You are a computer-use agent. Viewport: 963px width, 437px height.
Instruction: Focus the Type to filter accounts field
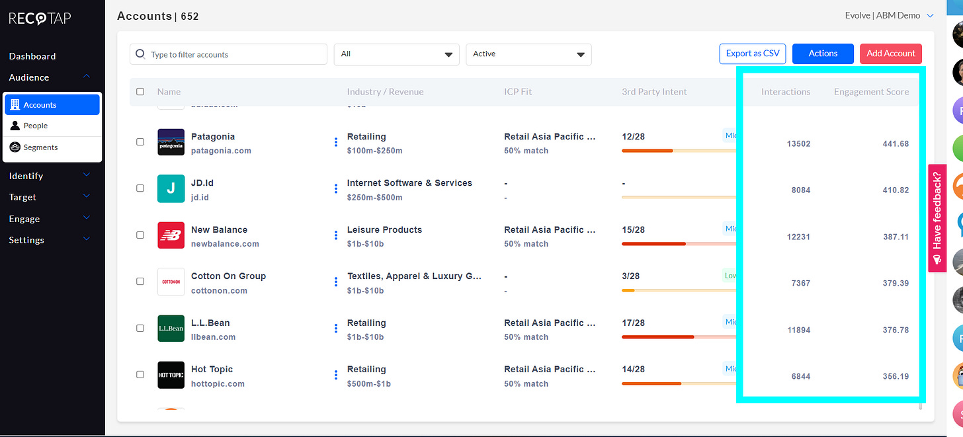click(x=228, y=54)
